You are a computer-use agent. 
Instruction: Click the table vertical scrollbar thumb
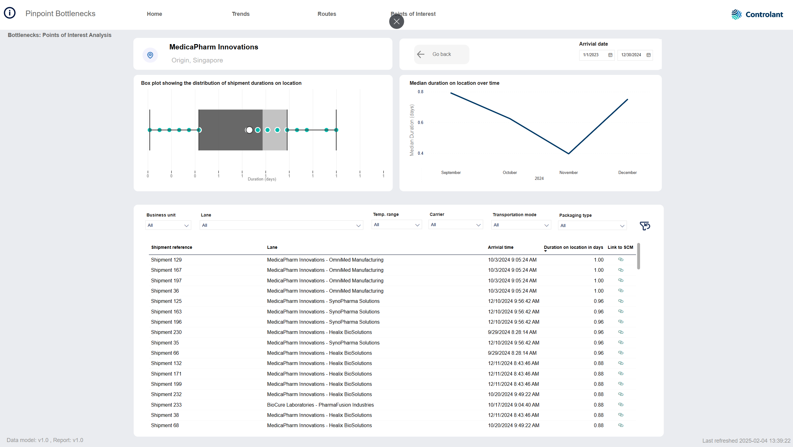coord(639,256)
